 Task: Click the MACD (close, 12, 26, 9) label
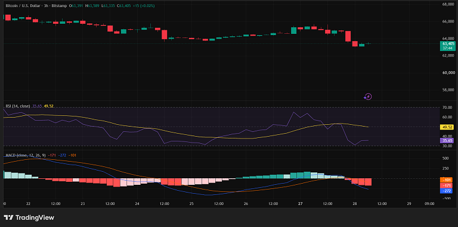[26, 156]
